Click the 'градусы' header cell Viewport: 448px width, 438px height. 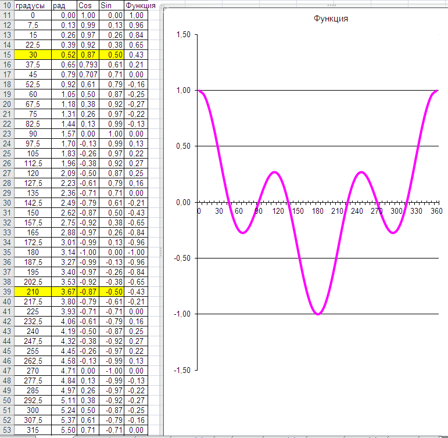coord(33,5)
